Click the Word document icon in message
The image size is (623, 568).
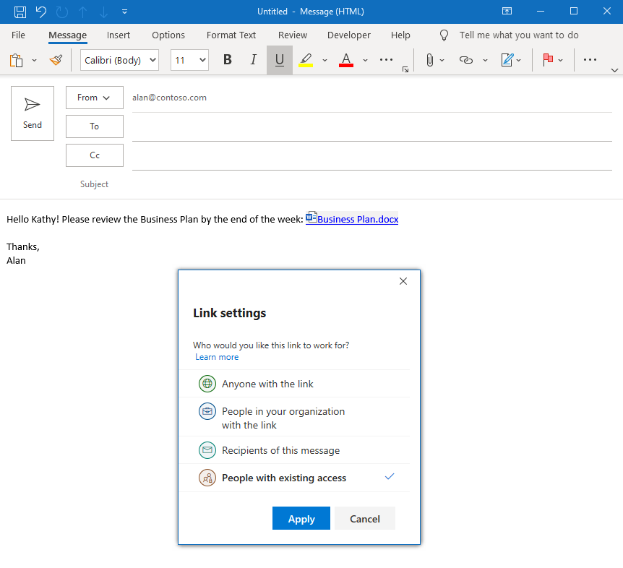[311, 218]
